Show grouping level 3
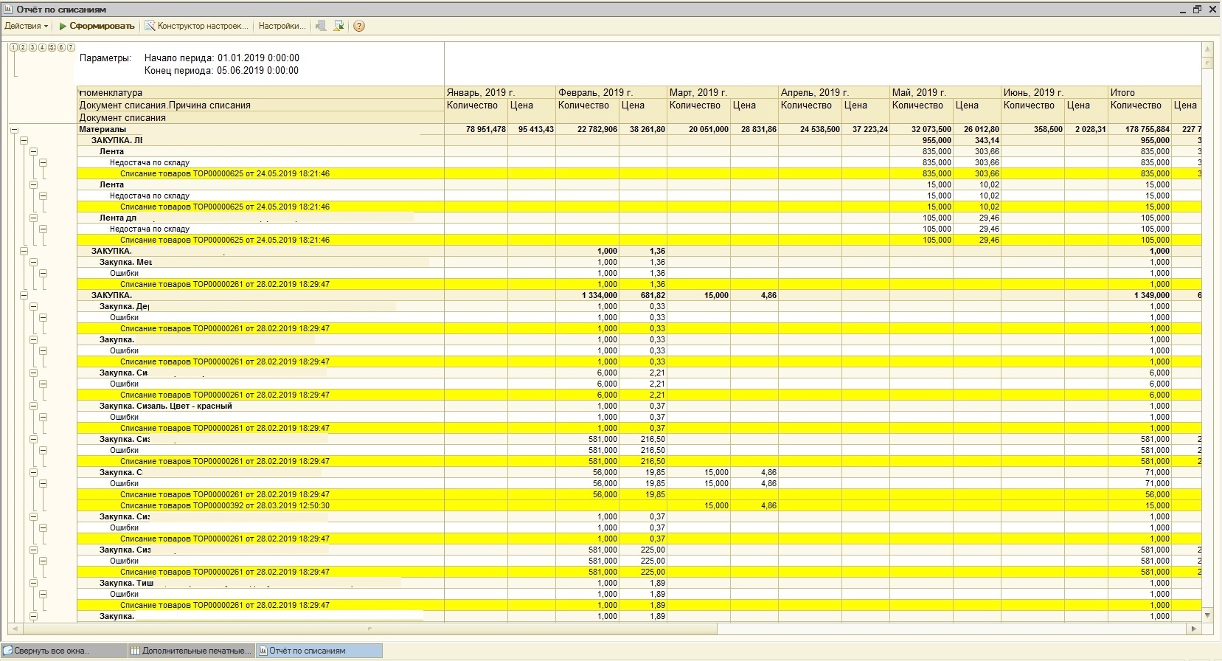 33,47
